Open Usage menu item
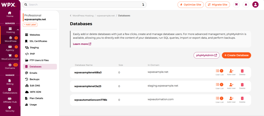 (40, 105)
